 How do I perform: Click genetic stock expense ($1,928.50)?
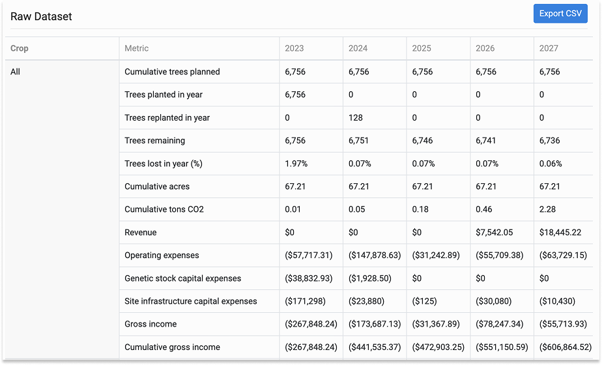pyautogui.click(x=369, y=278)
